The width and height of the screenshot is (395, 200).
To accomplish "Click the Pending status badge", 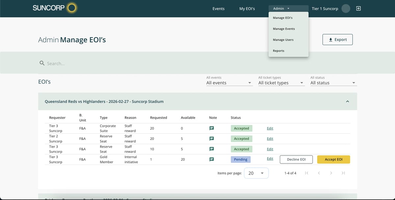I will (x=241, y=159).
